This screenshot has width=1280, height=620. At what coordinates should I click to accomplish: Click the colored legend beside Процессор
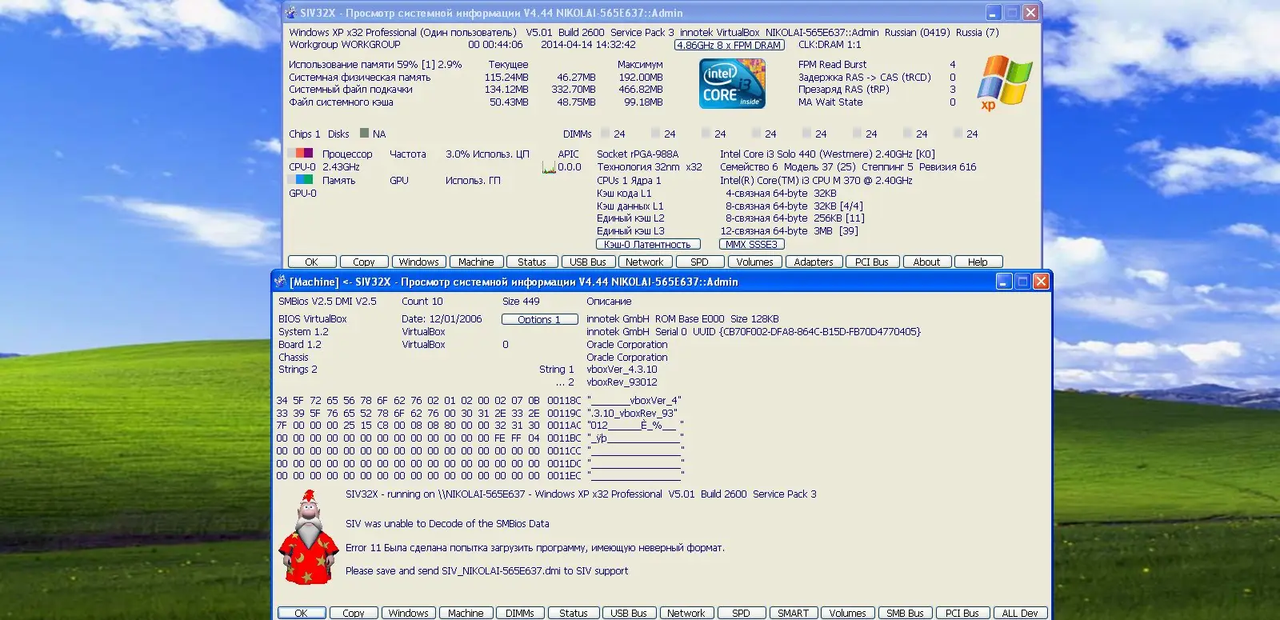pos(302,154)
